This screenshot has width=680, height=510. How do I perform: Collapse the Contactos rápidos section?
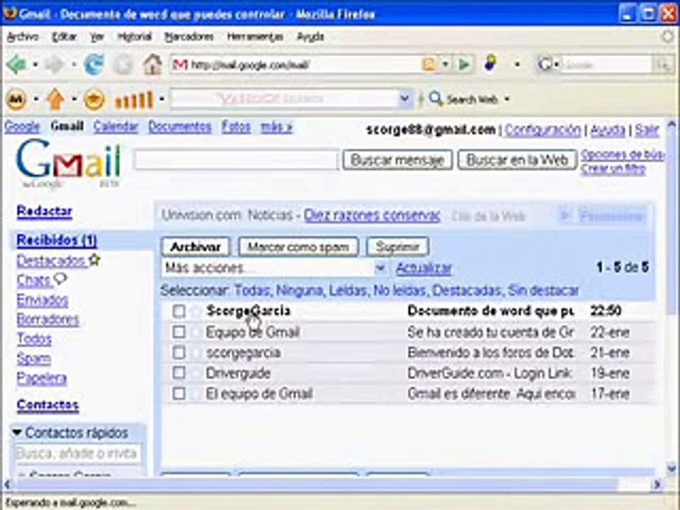[x=17, y=432]
